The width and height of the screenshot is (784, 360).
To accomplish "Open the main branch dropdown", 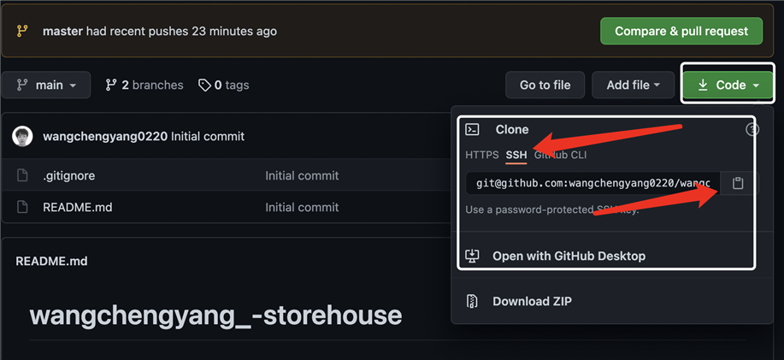I will (x=46, y=85).
